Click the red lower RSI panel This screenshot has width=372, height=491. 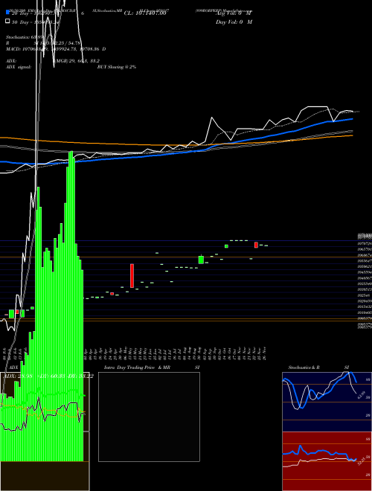(x=327, y=461)
